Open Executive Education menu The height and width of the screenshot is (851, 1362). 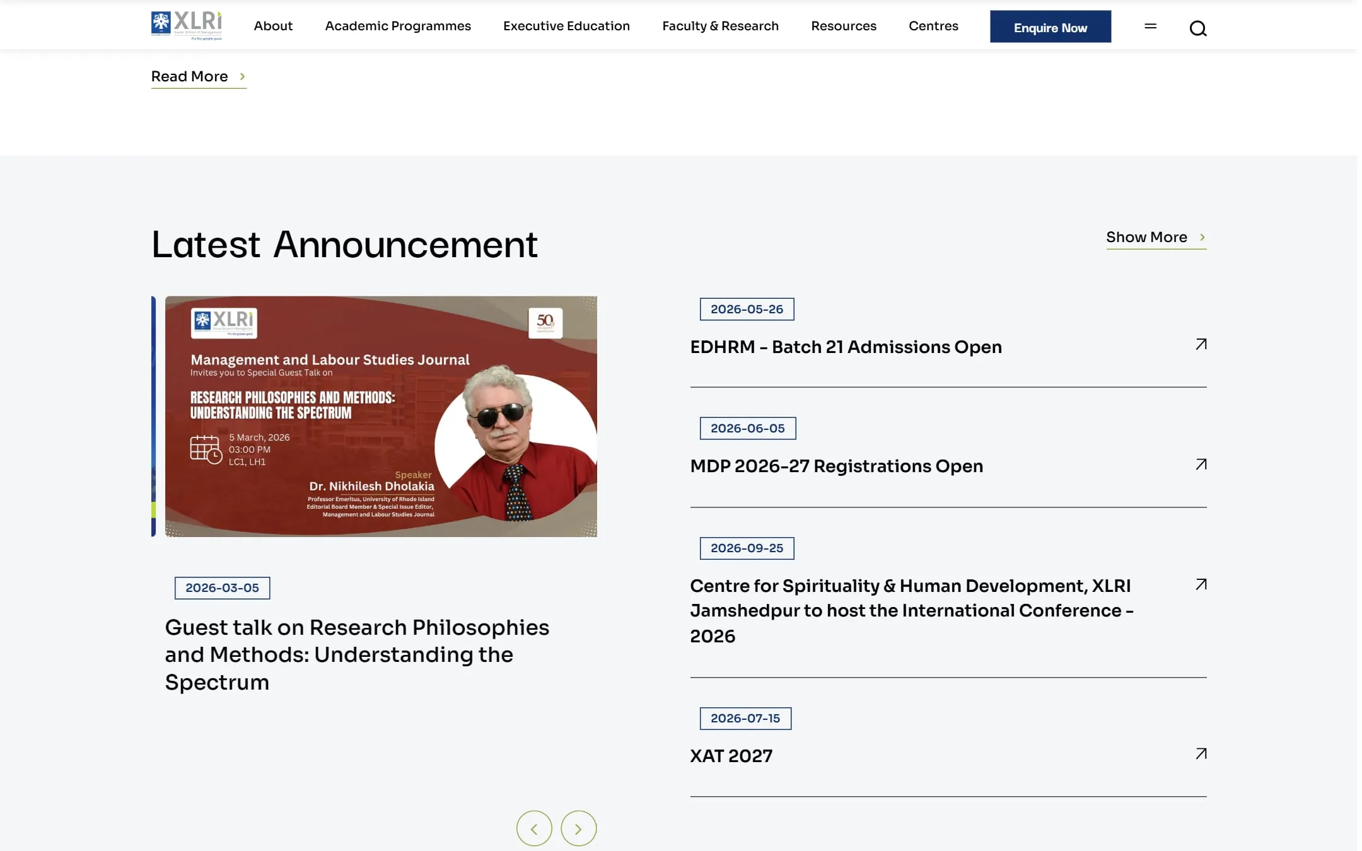566,26
